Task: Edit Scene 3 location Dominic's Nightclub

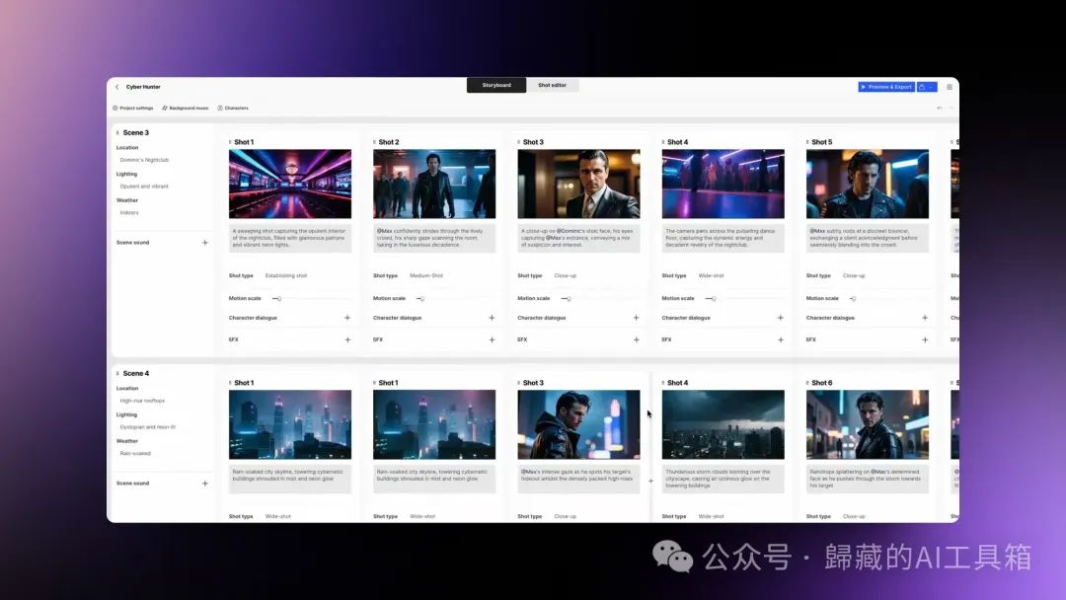Action: pos(144,161)
